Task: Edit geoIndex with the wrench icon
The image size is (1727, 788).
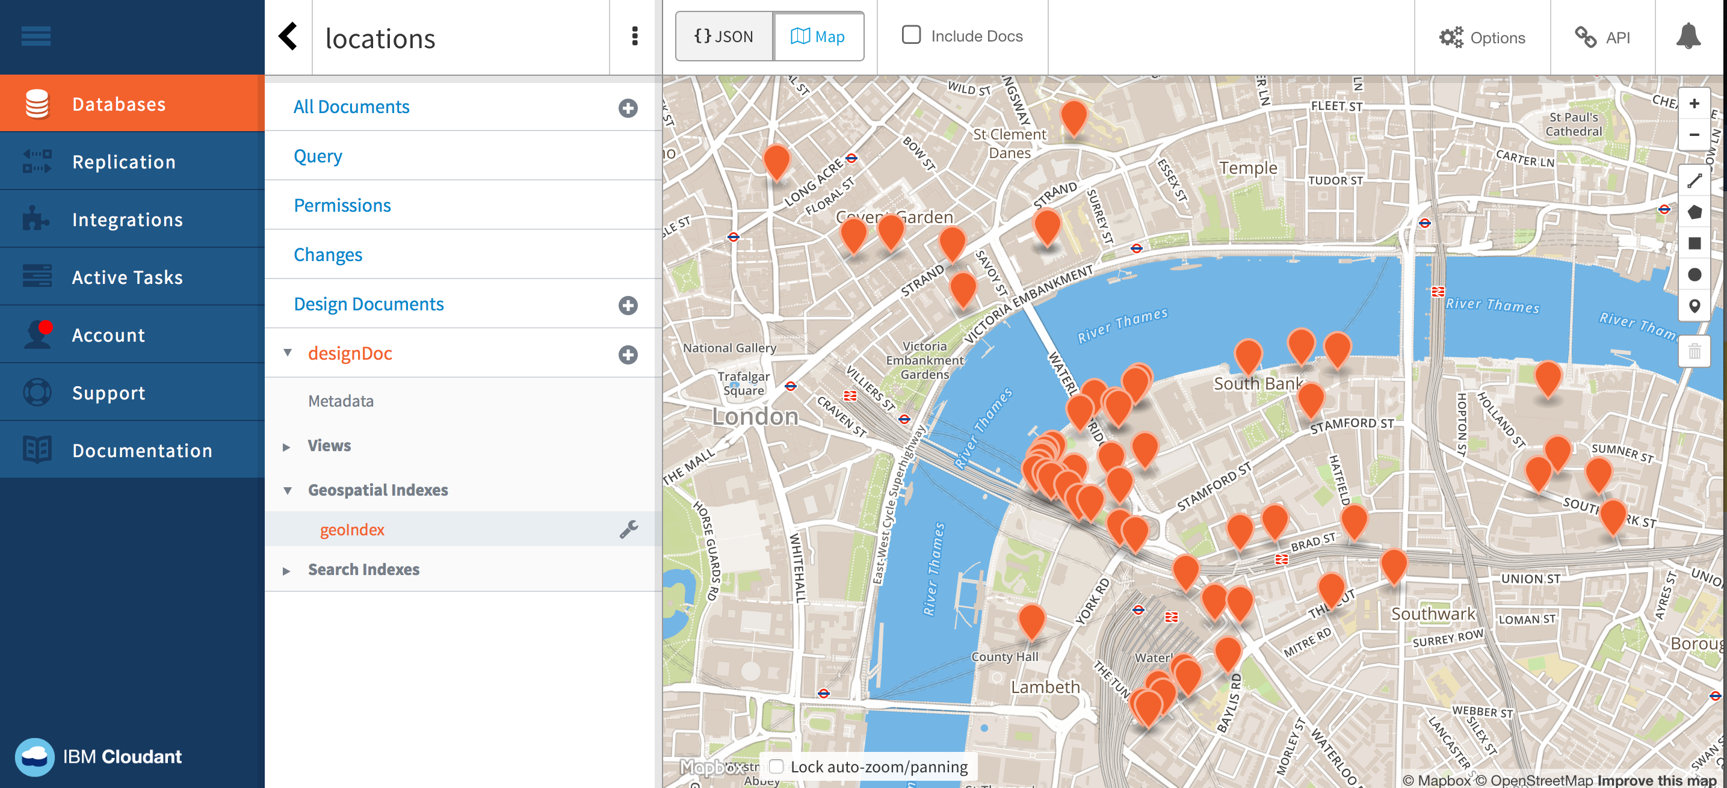Action: coord(628,529)
